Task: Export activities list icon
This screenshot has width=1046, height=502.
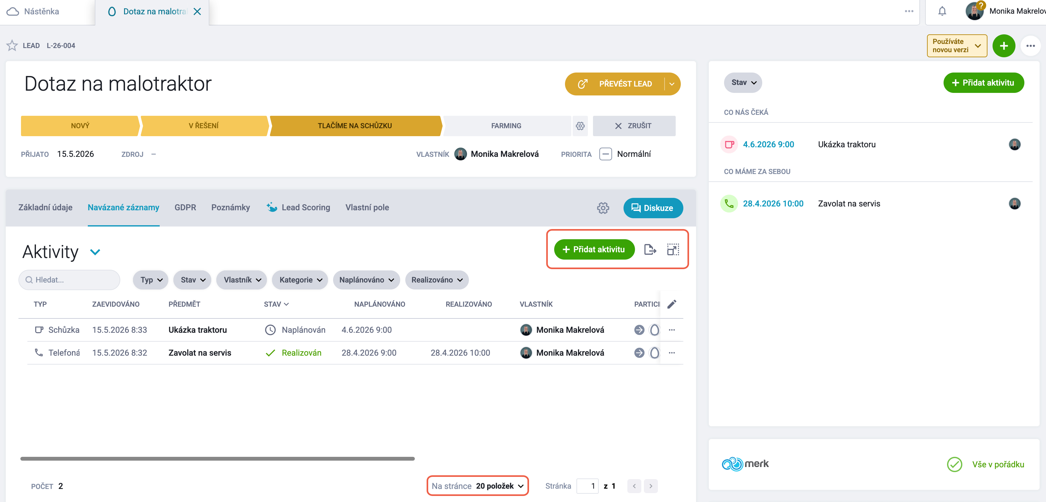Action: click(650, 249)
